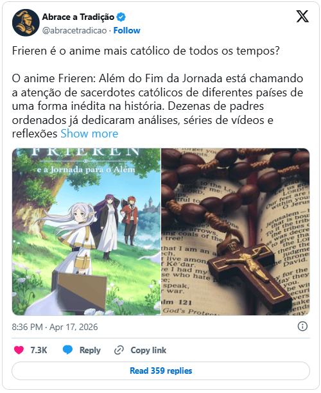The height and width of the screenshot is (393, 321).
Task: Open the Abrace a Tradição profile name
Action: (78, 17)
